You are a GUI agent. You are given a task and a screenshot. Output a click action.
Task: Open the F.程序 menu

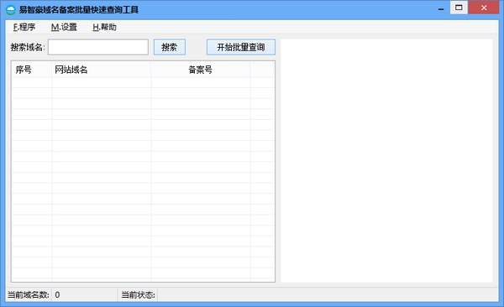[x=24, y=27]
